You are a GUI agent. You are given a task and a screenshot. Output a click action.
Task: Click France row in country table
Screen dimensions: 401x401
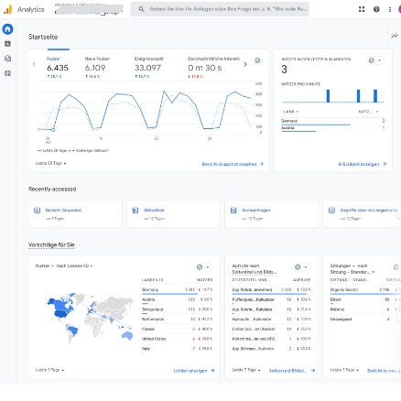pyautogui.click(x=177, y=329)
